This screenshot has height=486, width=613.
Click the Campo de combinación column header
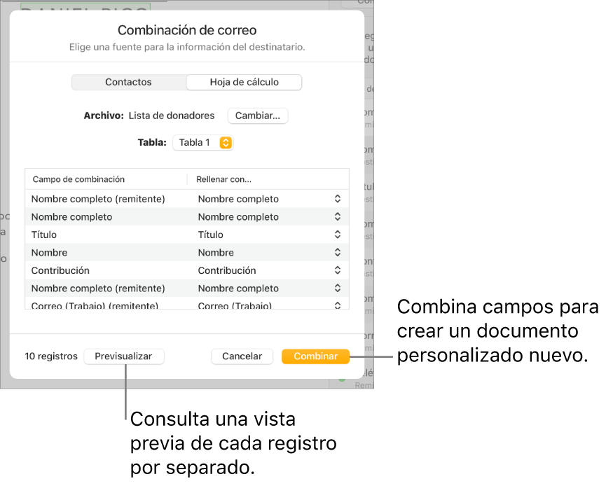pyautogui.click(x=78, y=179)
